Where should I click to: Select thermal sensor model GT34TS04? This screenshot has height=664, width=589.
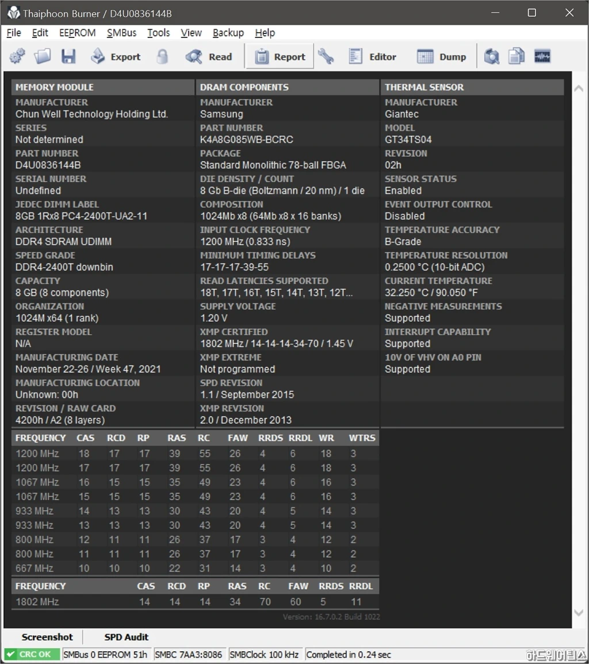[x=408, y=139]
